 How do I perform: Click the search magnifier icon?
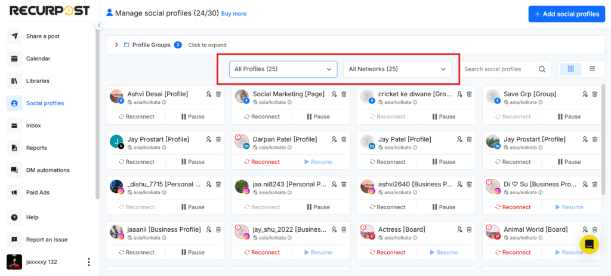point(542,69)
